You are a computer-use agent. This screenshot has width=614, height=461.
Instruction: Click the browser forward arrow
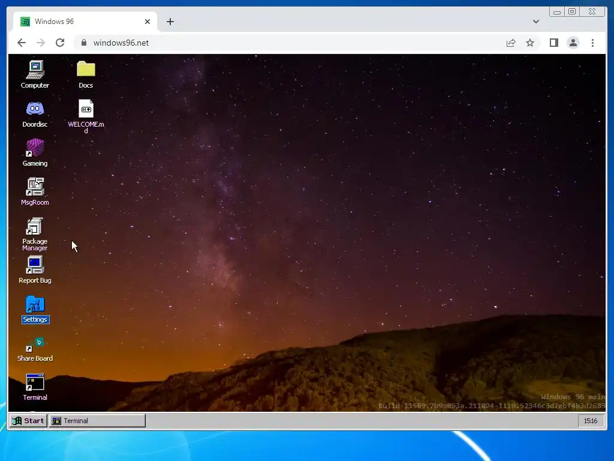click(x=41, y=43)
